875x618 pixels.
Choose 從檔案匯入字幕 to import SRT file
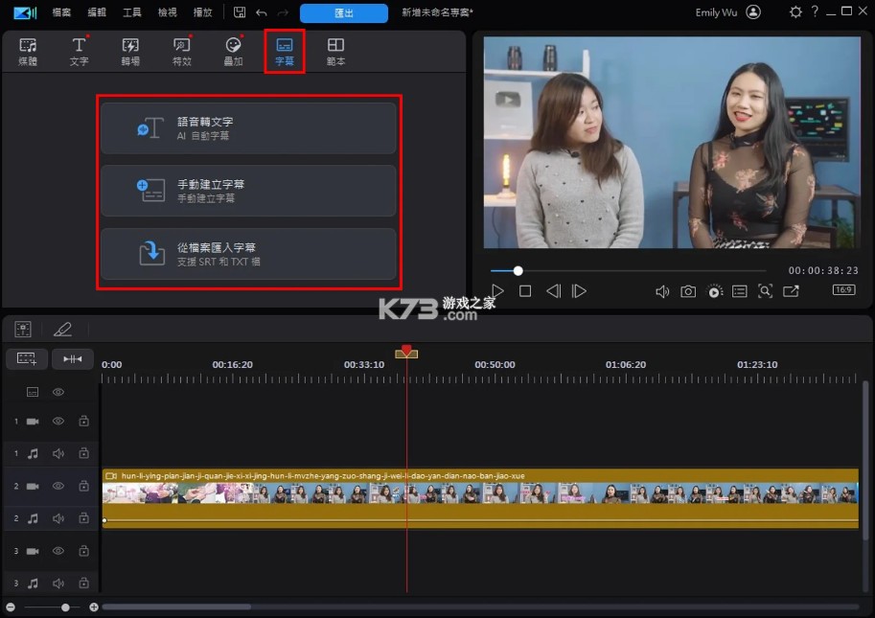click(x=247, y=254)
